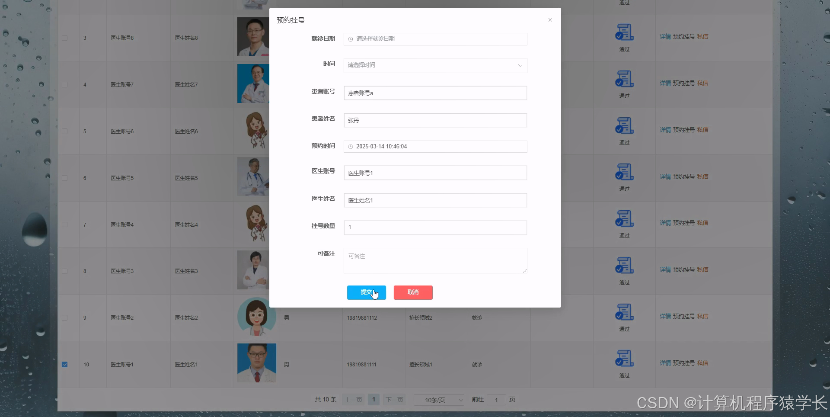The image size is (830, 417).
Task: Click the 提交 submit button
Action: coord(366,292)
